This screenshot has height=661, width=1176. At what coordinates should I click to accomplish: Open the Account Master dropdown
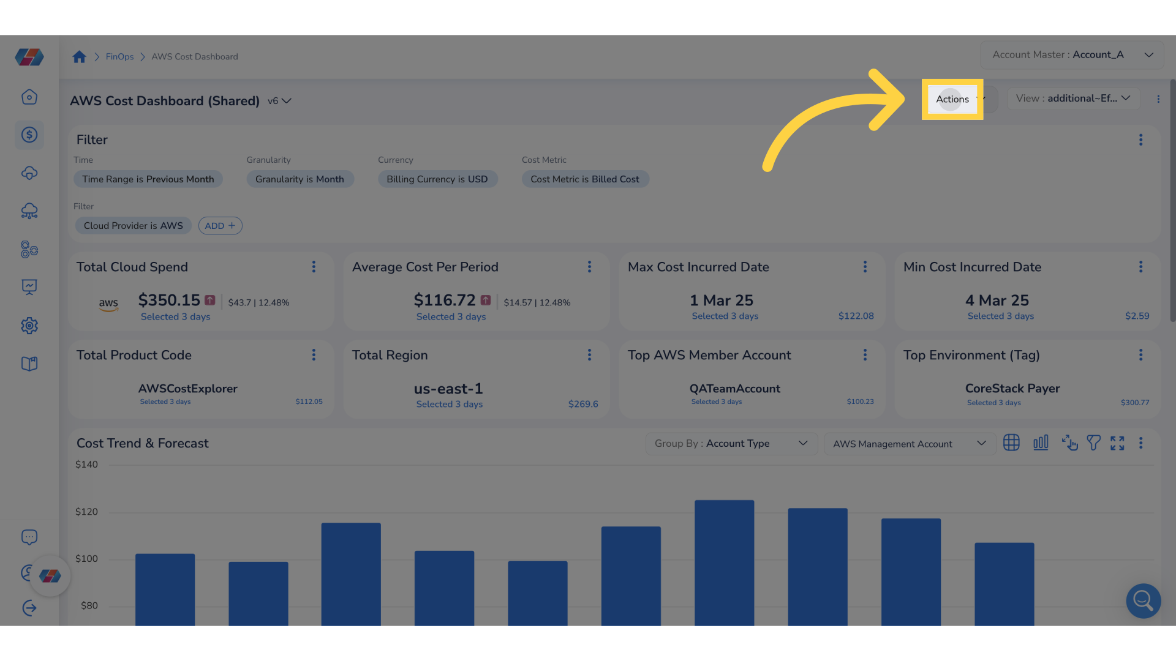(1072, 54)
